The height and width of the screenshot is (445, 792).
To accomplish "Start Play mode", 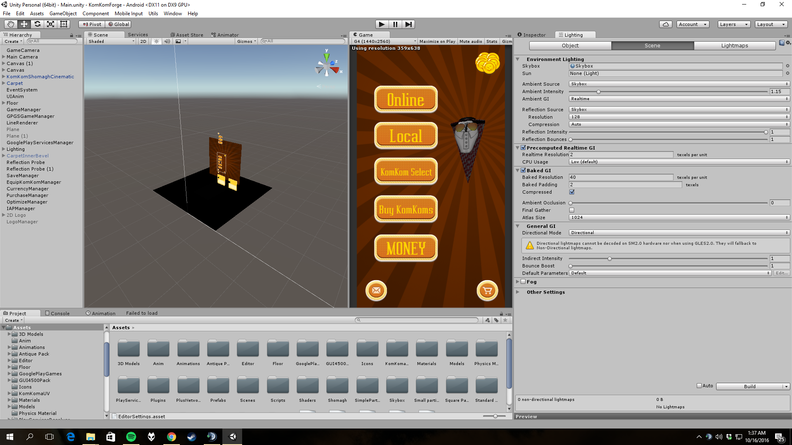I will tap(382, 24).
